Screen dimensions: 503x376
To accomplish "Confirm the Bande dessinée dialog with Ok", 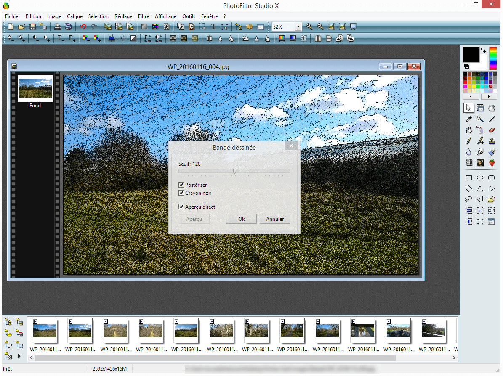I will click(241, 219).
